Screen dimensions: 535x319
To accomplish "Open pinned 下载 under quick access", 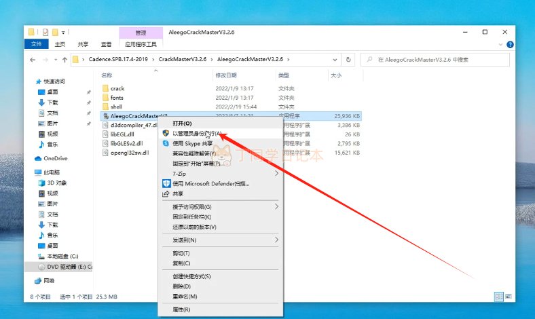I will click(x=48, y=102).
